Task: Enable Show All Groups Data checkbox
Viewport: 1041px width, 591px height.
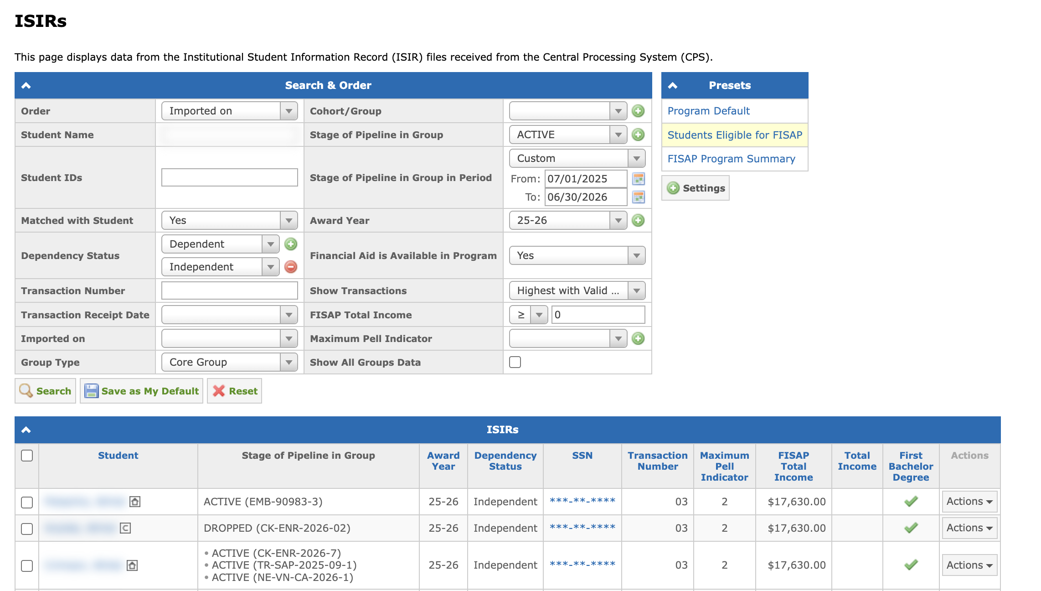Action: [x=515, y=362]
